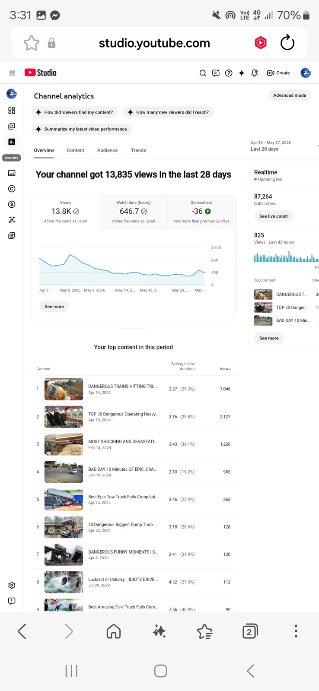Reload the page with refresh icon

pos(287,43)
